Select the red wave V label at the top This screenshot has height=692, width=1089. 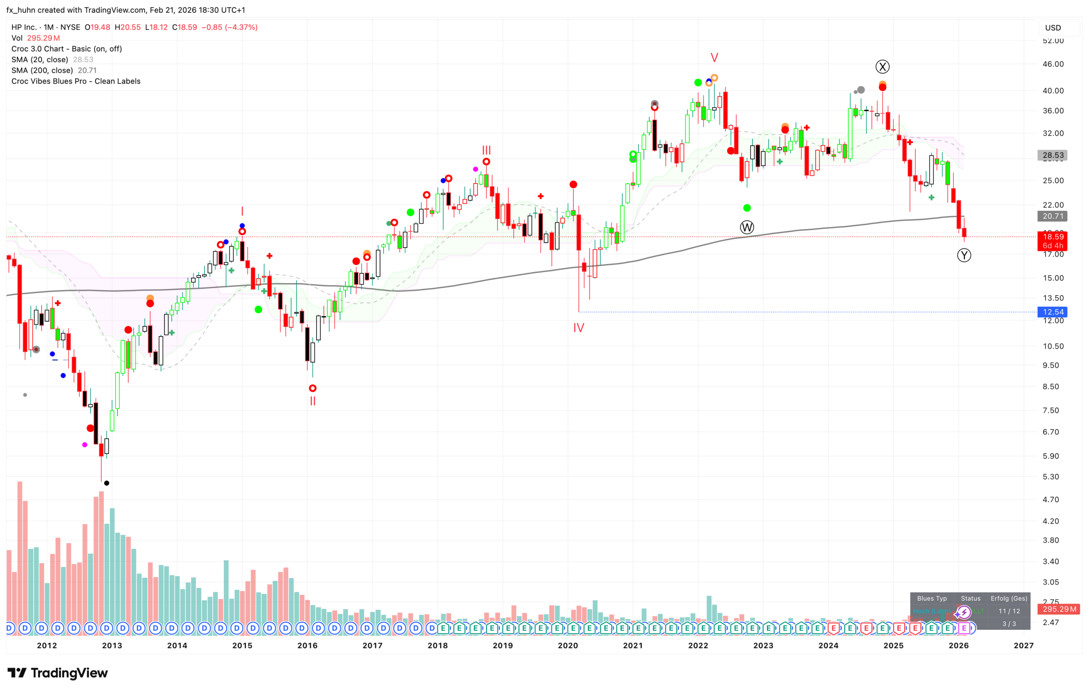point(714,58)
